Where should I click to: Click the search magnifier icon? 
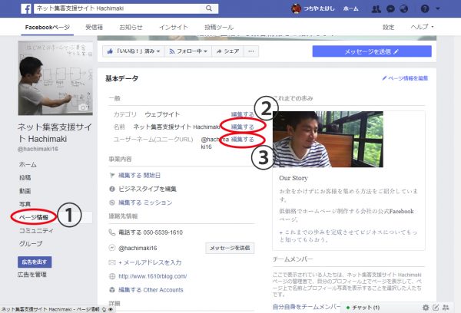click(209, 8)
